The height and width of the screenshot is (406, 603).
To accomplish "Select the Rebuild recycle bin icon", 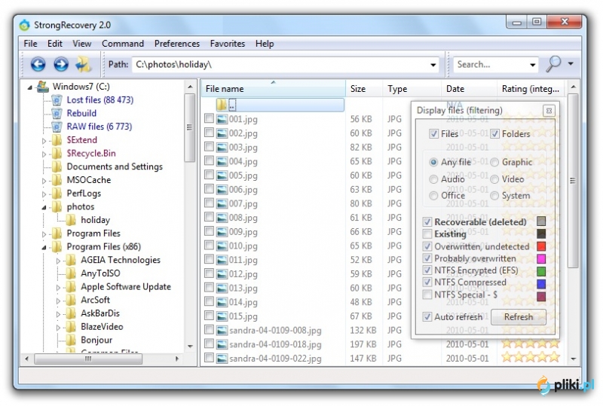I will point(57,114).
